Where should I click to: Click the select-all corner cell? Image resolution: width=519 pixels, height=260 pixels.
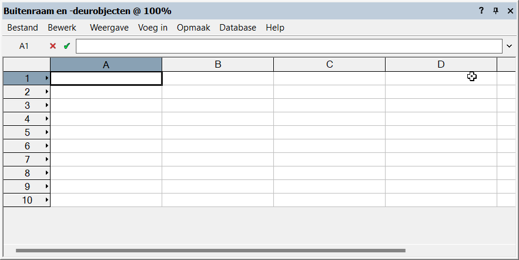[26, 64]
